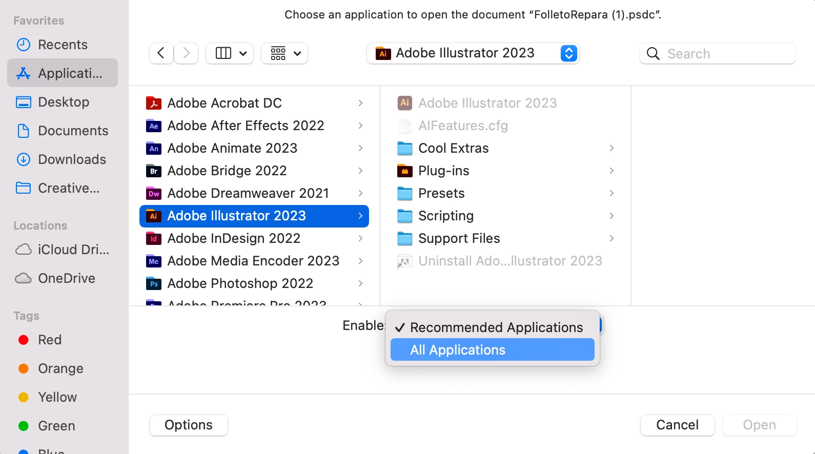Viewport: 815px width, 454px height.
Task: Select Adobe Media Encoder 2023 row
Action: 254,261
